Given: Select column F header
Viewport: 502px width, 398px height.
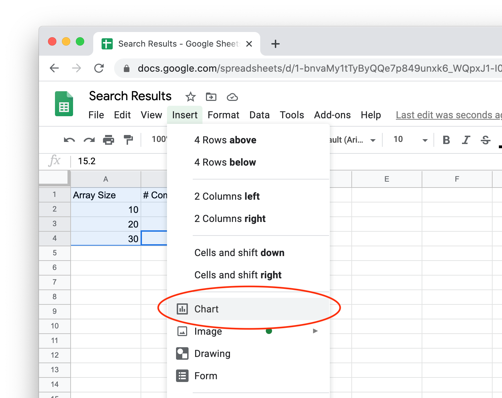Looking at the screenshot, I should 457,179.
